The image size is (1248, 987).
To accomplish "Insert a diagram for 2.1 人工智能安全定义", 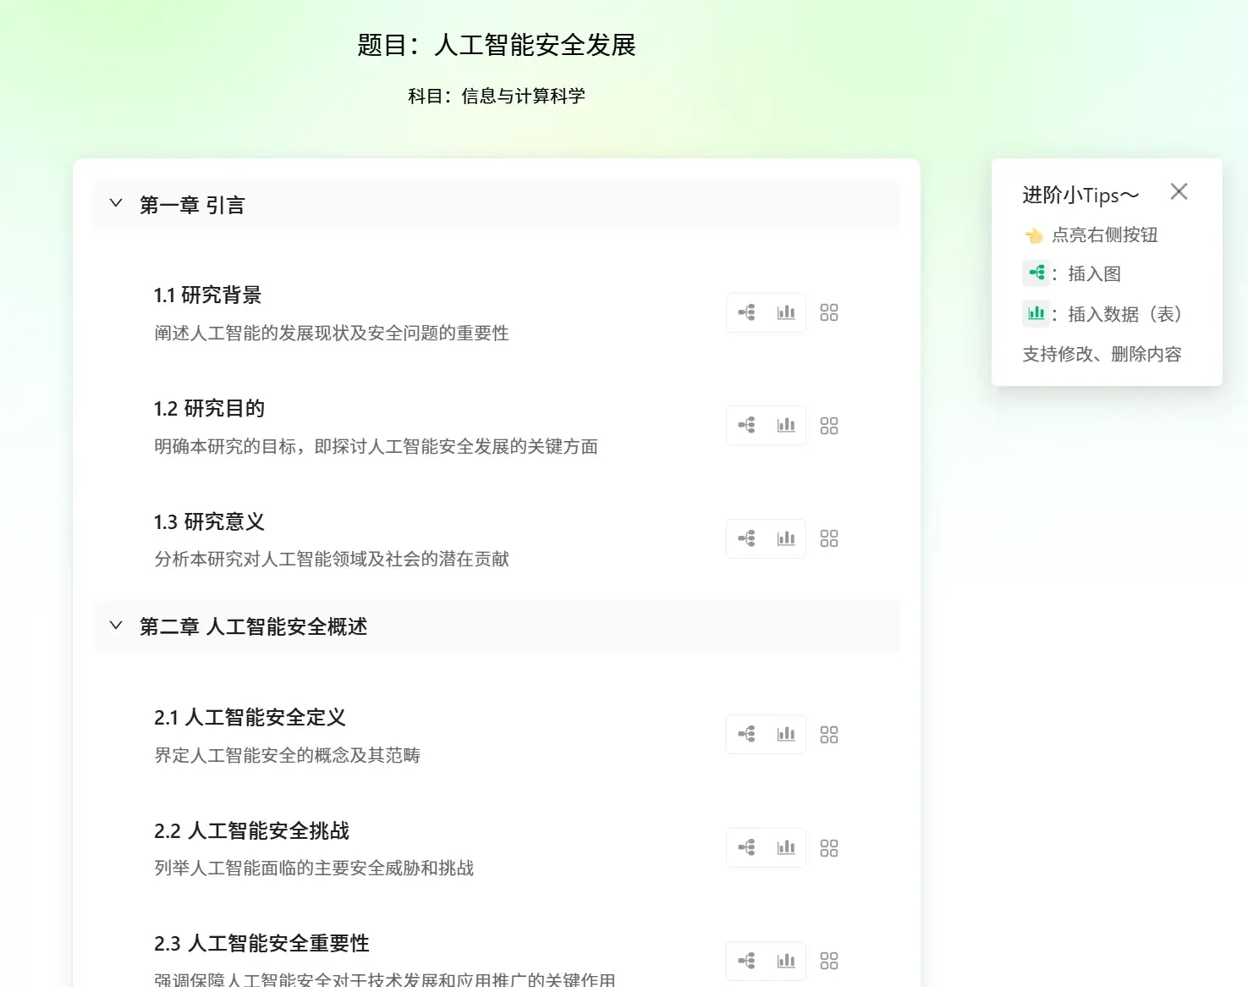I will [x=745, y=734].
